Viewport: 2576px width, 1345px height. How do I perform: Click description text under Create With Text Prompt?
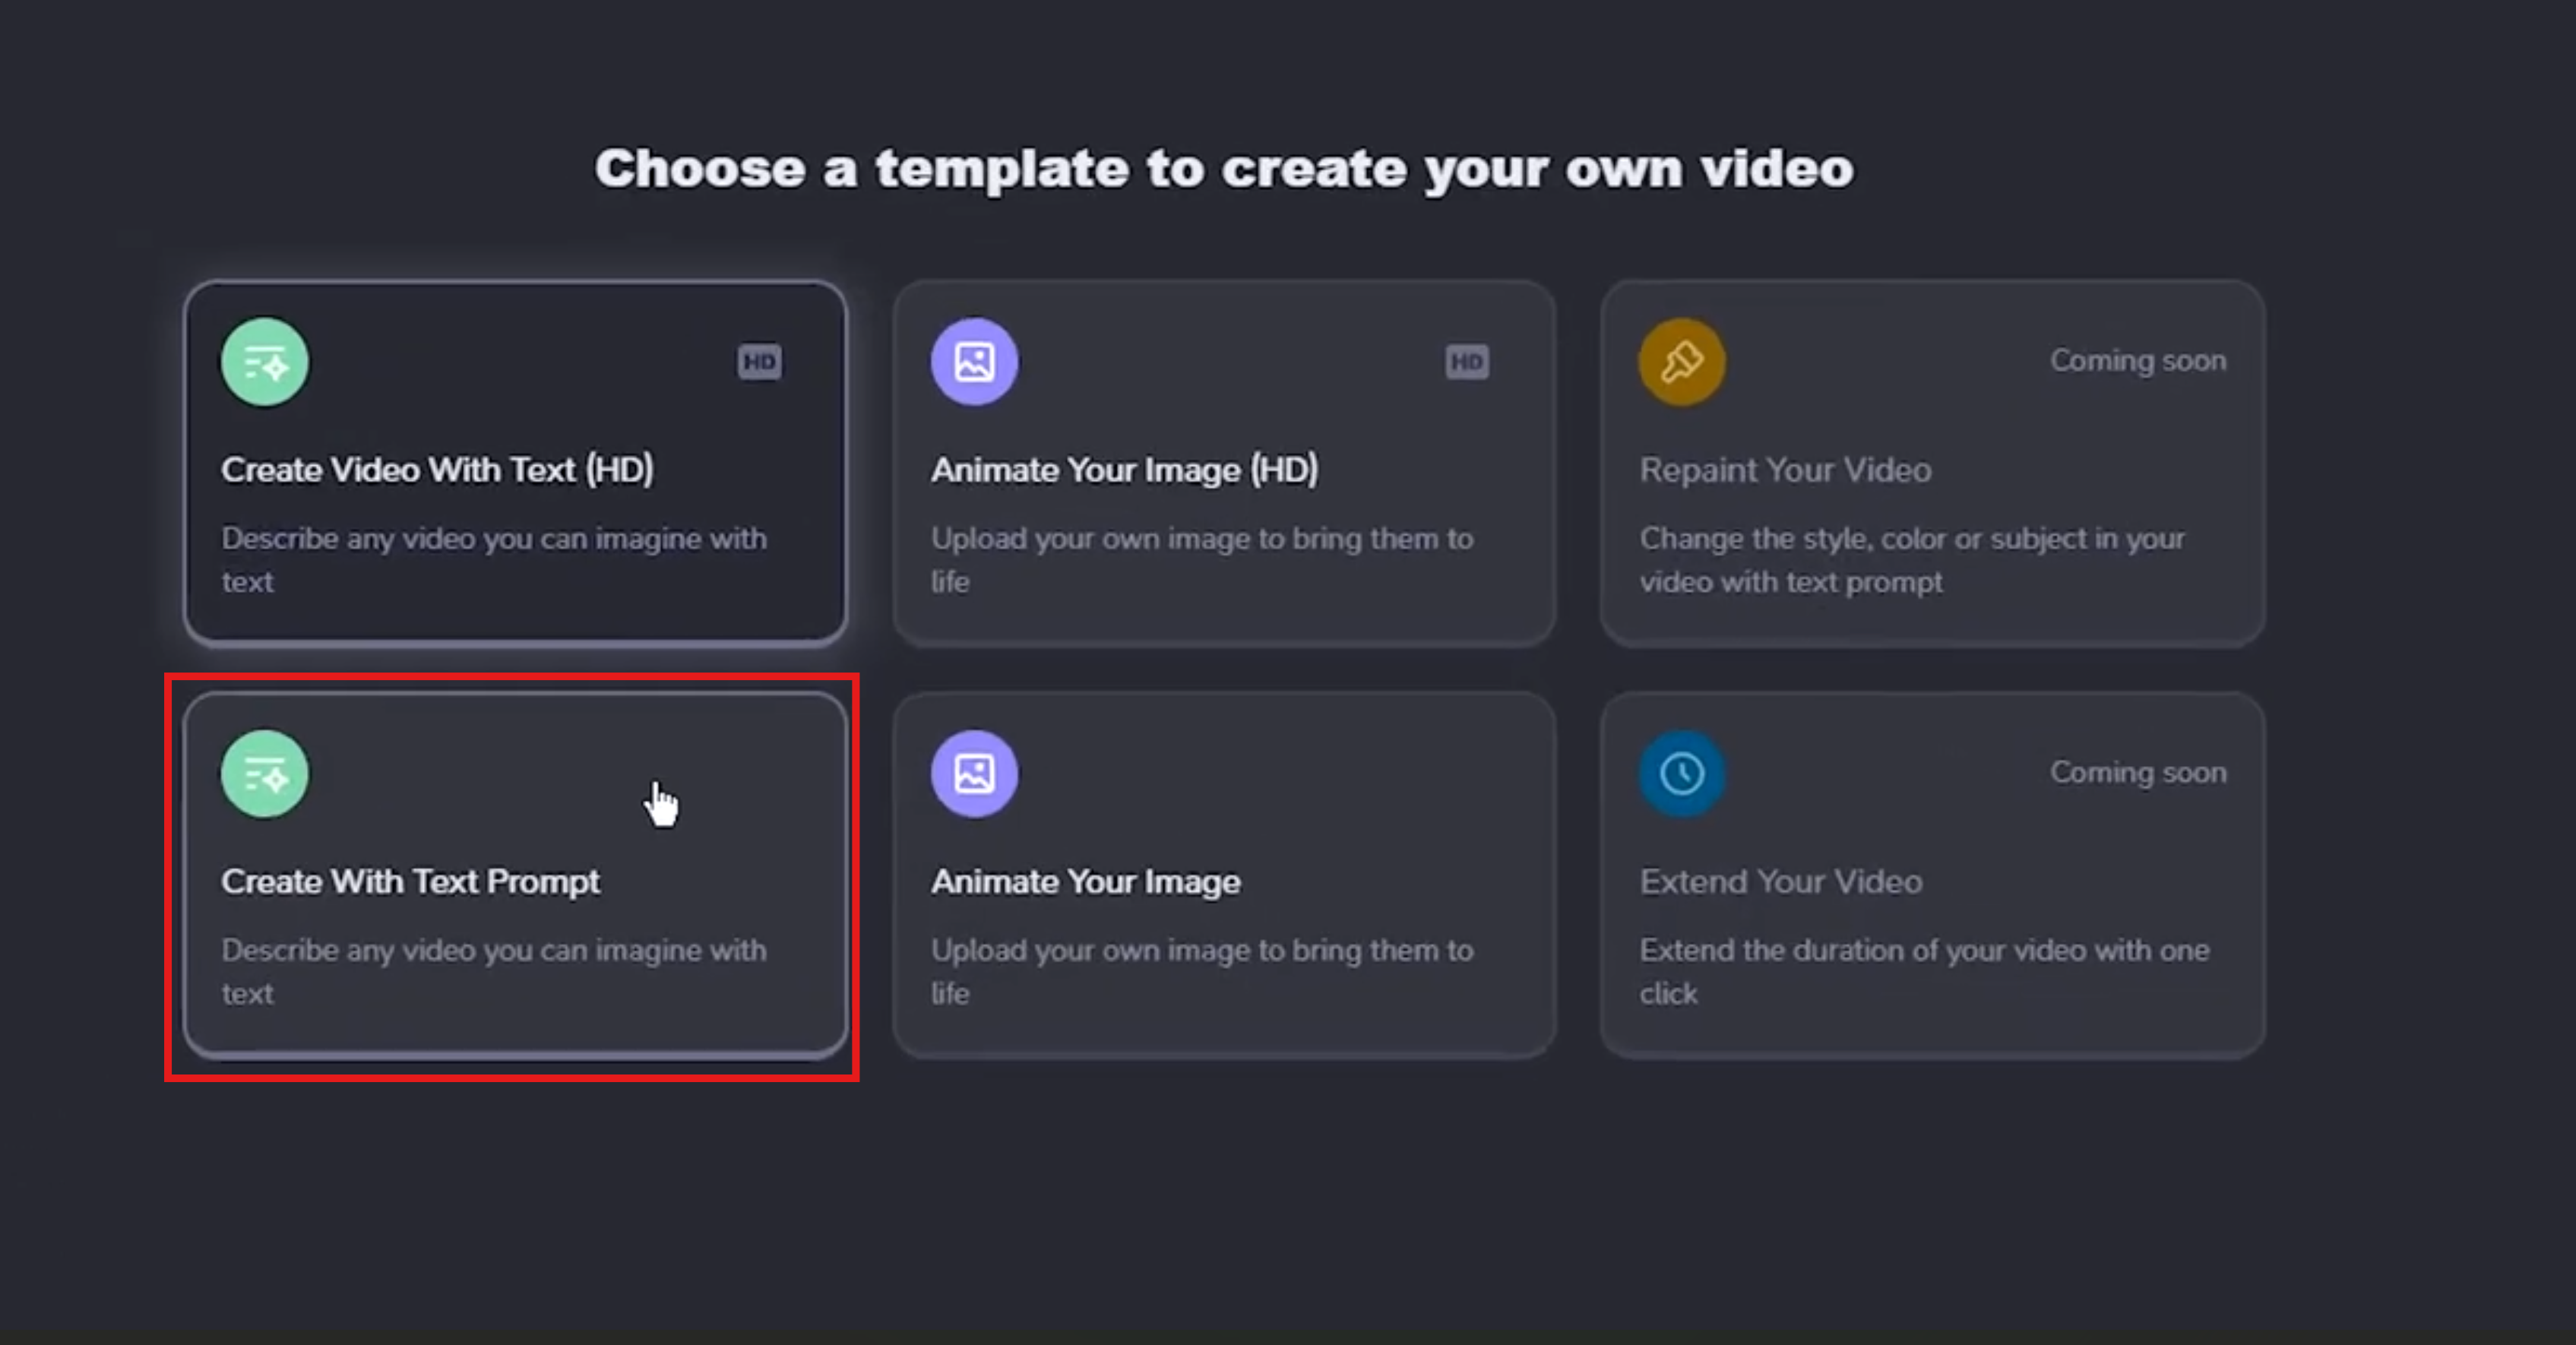tap(494, 970)
